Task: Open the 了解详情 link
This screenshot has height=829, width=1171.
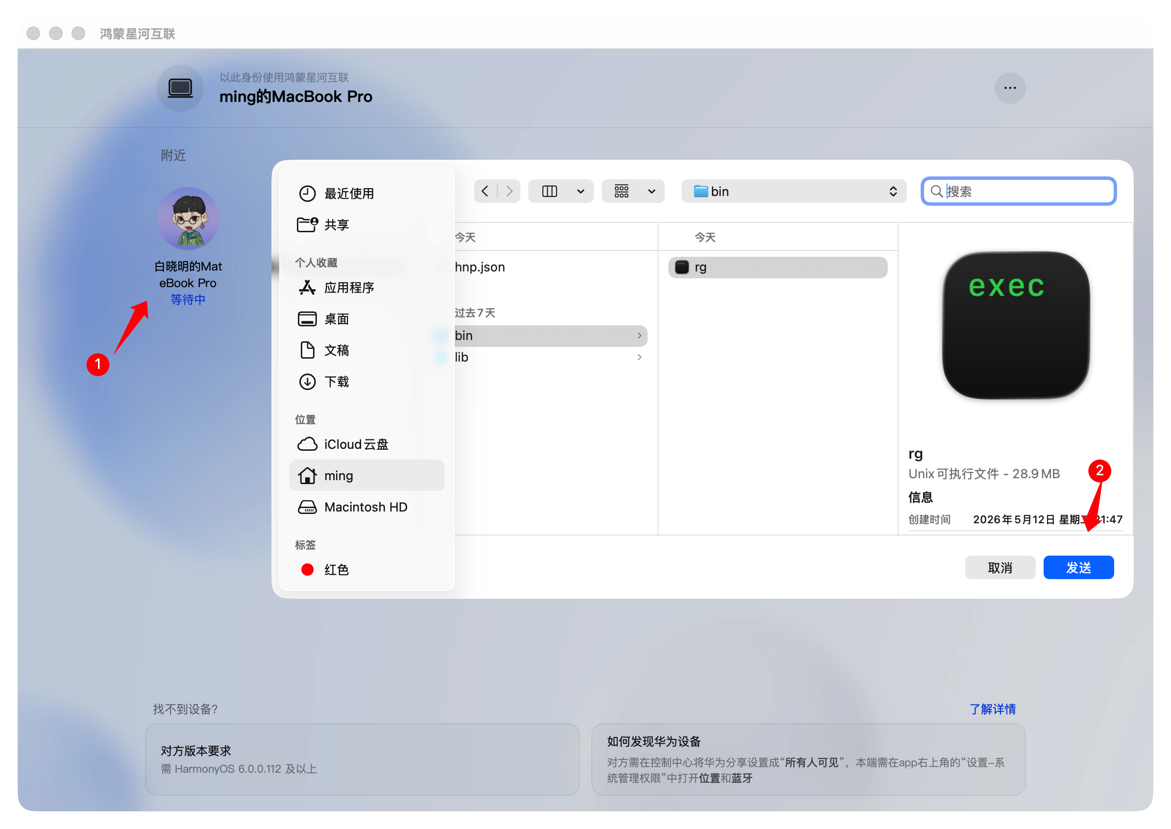Action: point(992,708)
